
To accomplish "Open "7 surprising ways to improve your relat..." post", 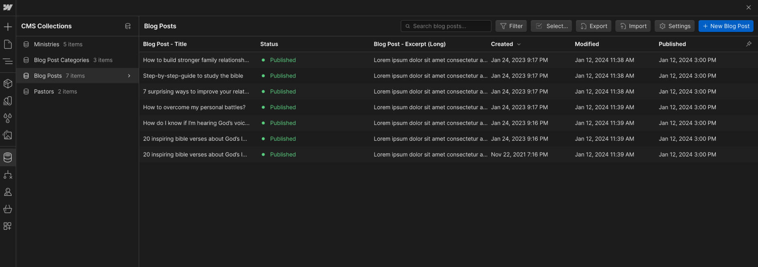I will click(x=196, y=91).
